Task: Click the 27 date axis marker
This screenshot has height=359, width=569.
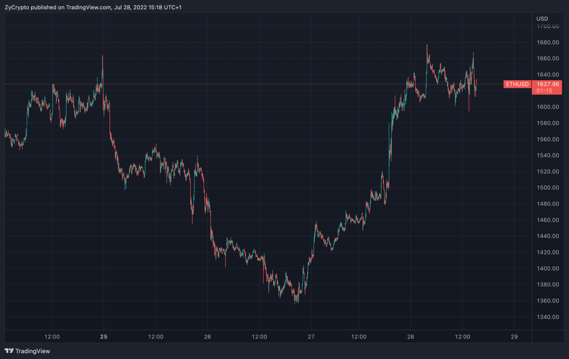Action: pyautogui.click(x=311, y=337)
